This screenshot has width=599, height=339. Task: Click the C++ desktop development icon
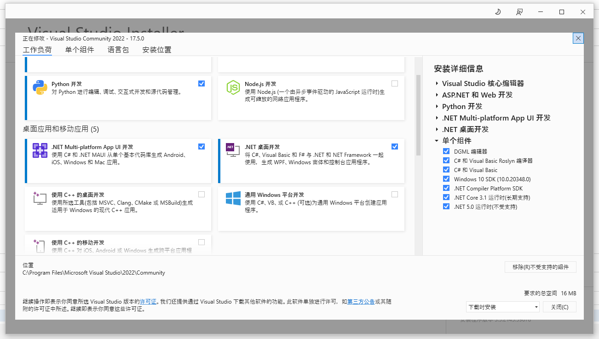40,198
